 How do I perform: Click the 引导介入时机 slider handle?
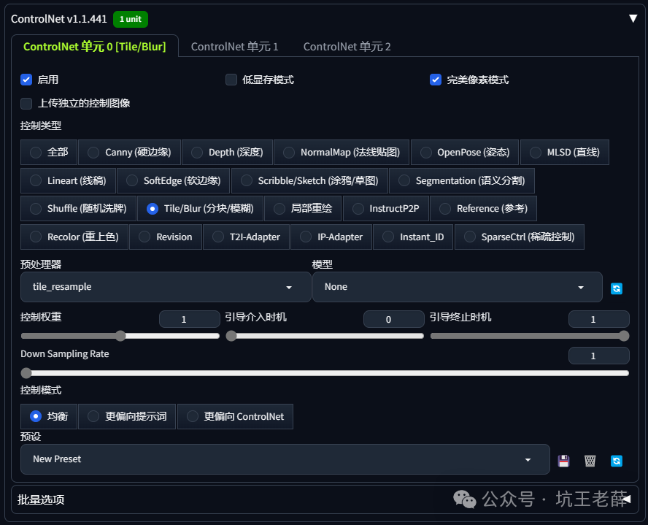coord(231,336)
